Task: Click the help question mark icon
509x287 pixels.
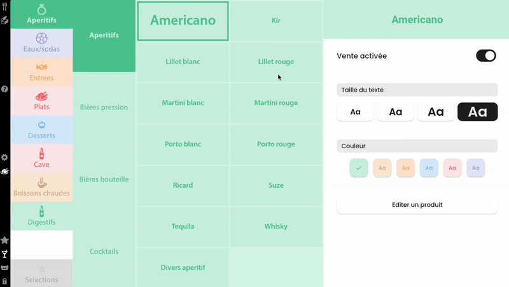Action: (x=4, y=89)
